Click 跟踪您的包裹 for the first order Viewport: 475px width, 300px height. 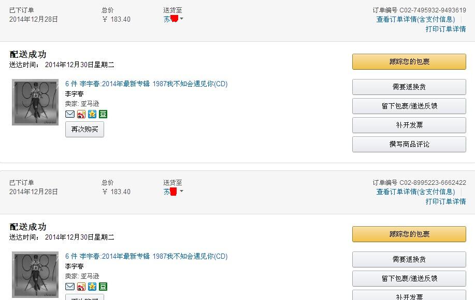(x=409, y=61)
